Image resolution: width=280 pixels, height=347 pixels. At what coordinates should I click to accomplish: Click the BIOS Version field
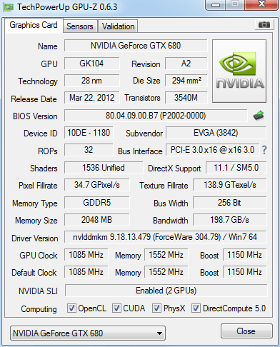[x=156, y=116]
